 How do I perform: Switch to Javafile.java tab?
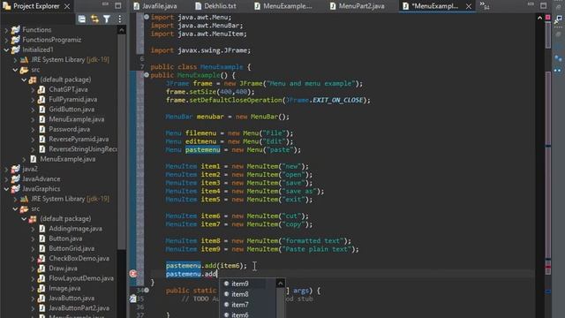tap(155, 6)
